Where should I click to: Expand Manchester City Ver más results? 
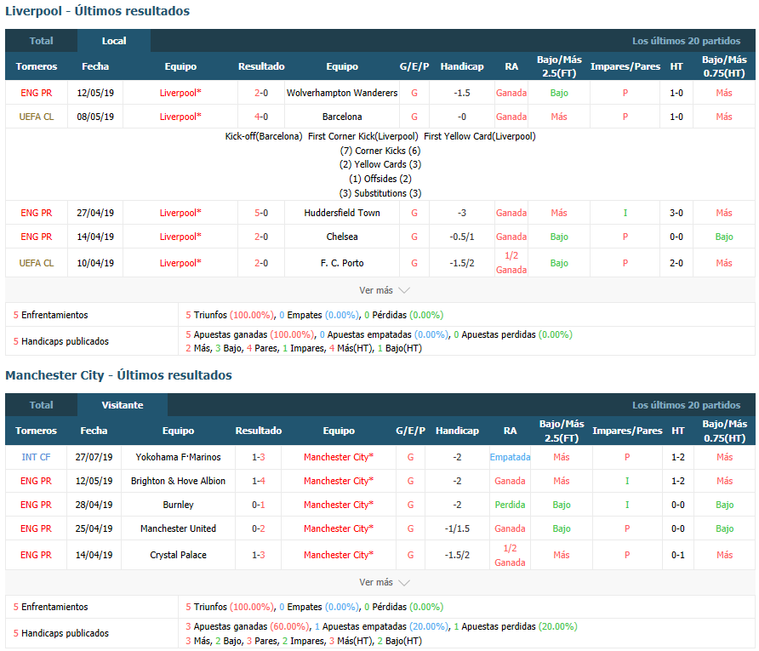click(385, 582)
